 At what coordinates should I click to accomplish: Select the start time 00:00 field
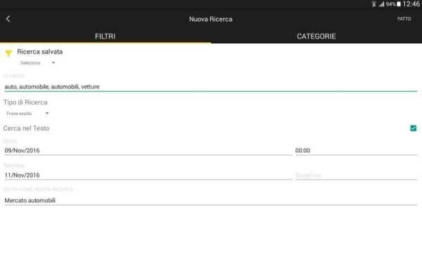pos(356,151)
